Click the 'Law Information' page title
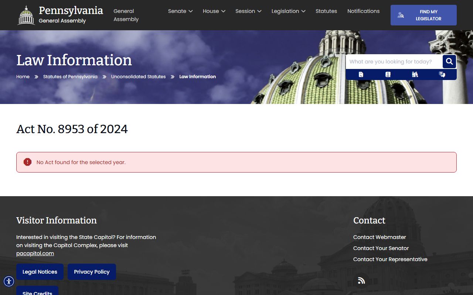Screen dimensions: 473x295 [74, 60]
